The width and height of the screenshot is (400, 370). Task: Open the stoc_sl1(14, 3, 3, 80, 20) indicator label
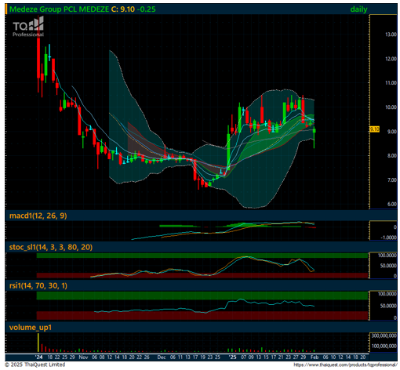click(51, 247)
